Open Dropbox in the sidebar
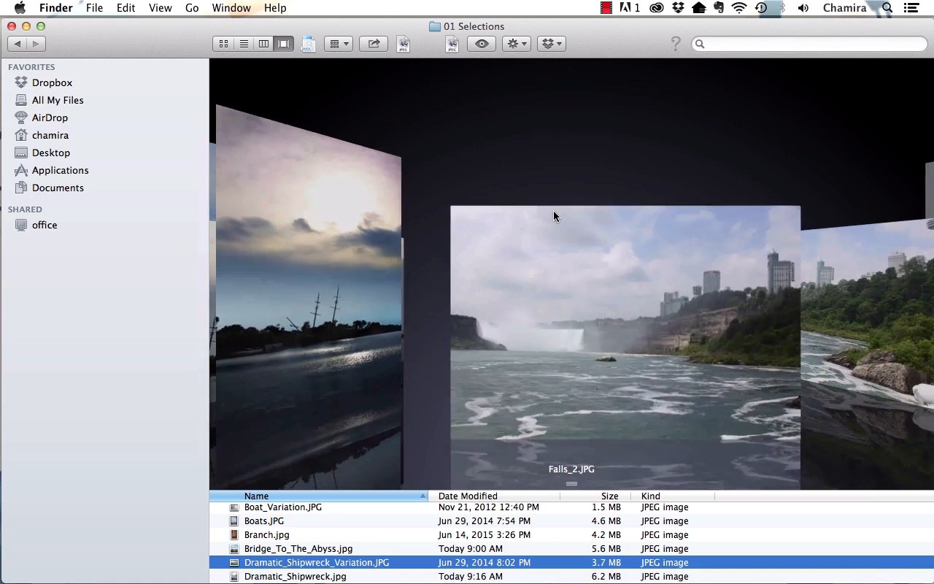This screenshot has height=584, width=934. pyautogui.click(x=52, y=82)
